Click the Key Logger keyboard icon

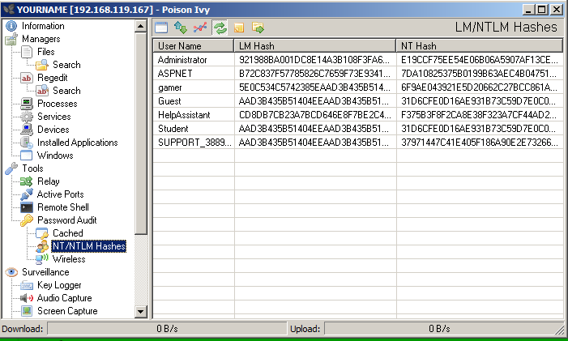(27, 285)
